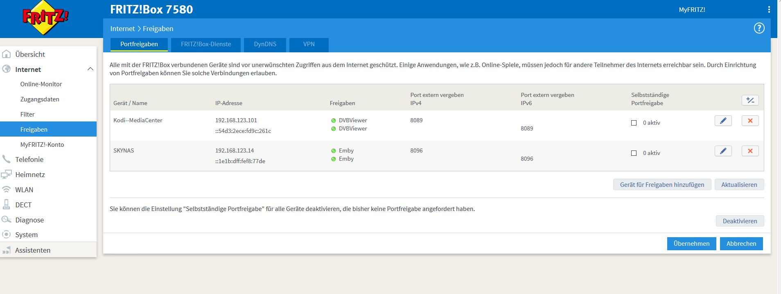
Task: Switch to the VPN tab
Action: pos(309,44)
